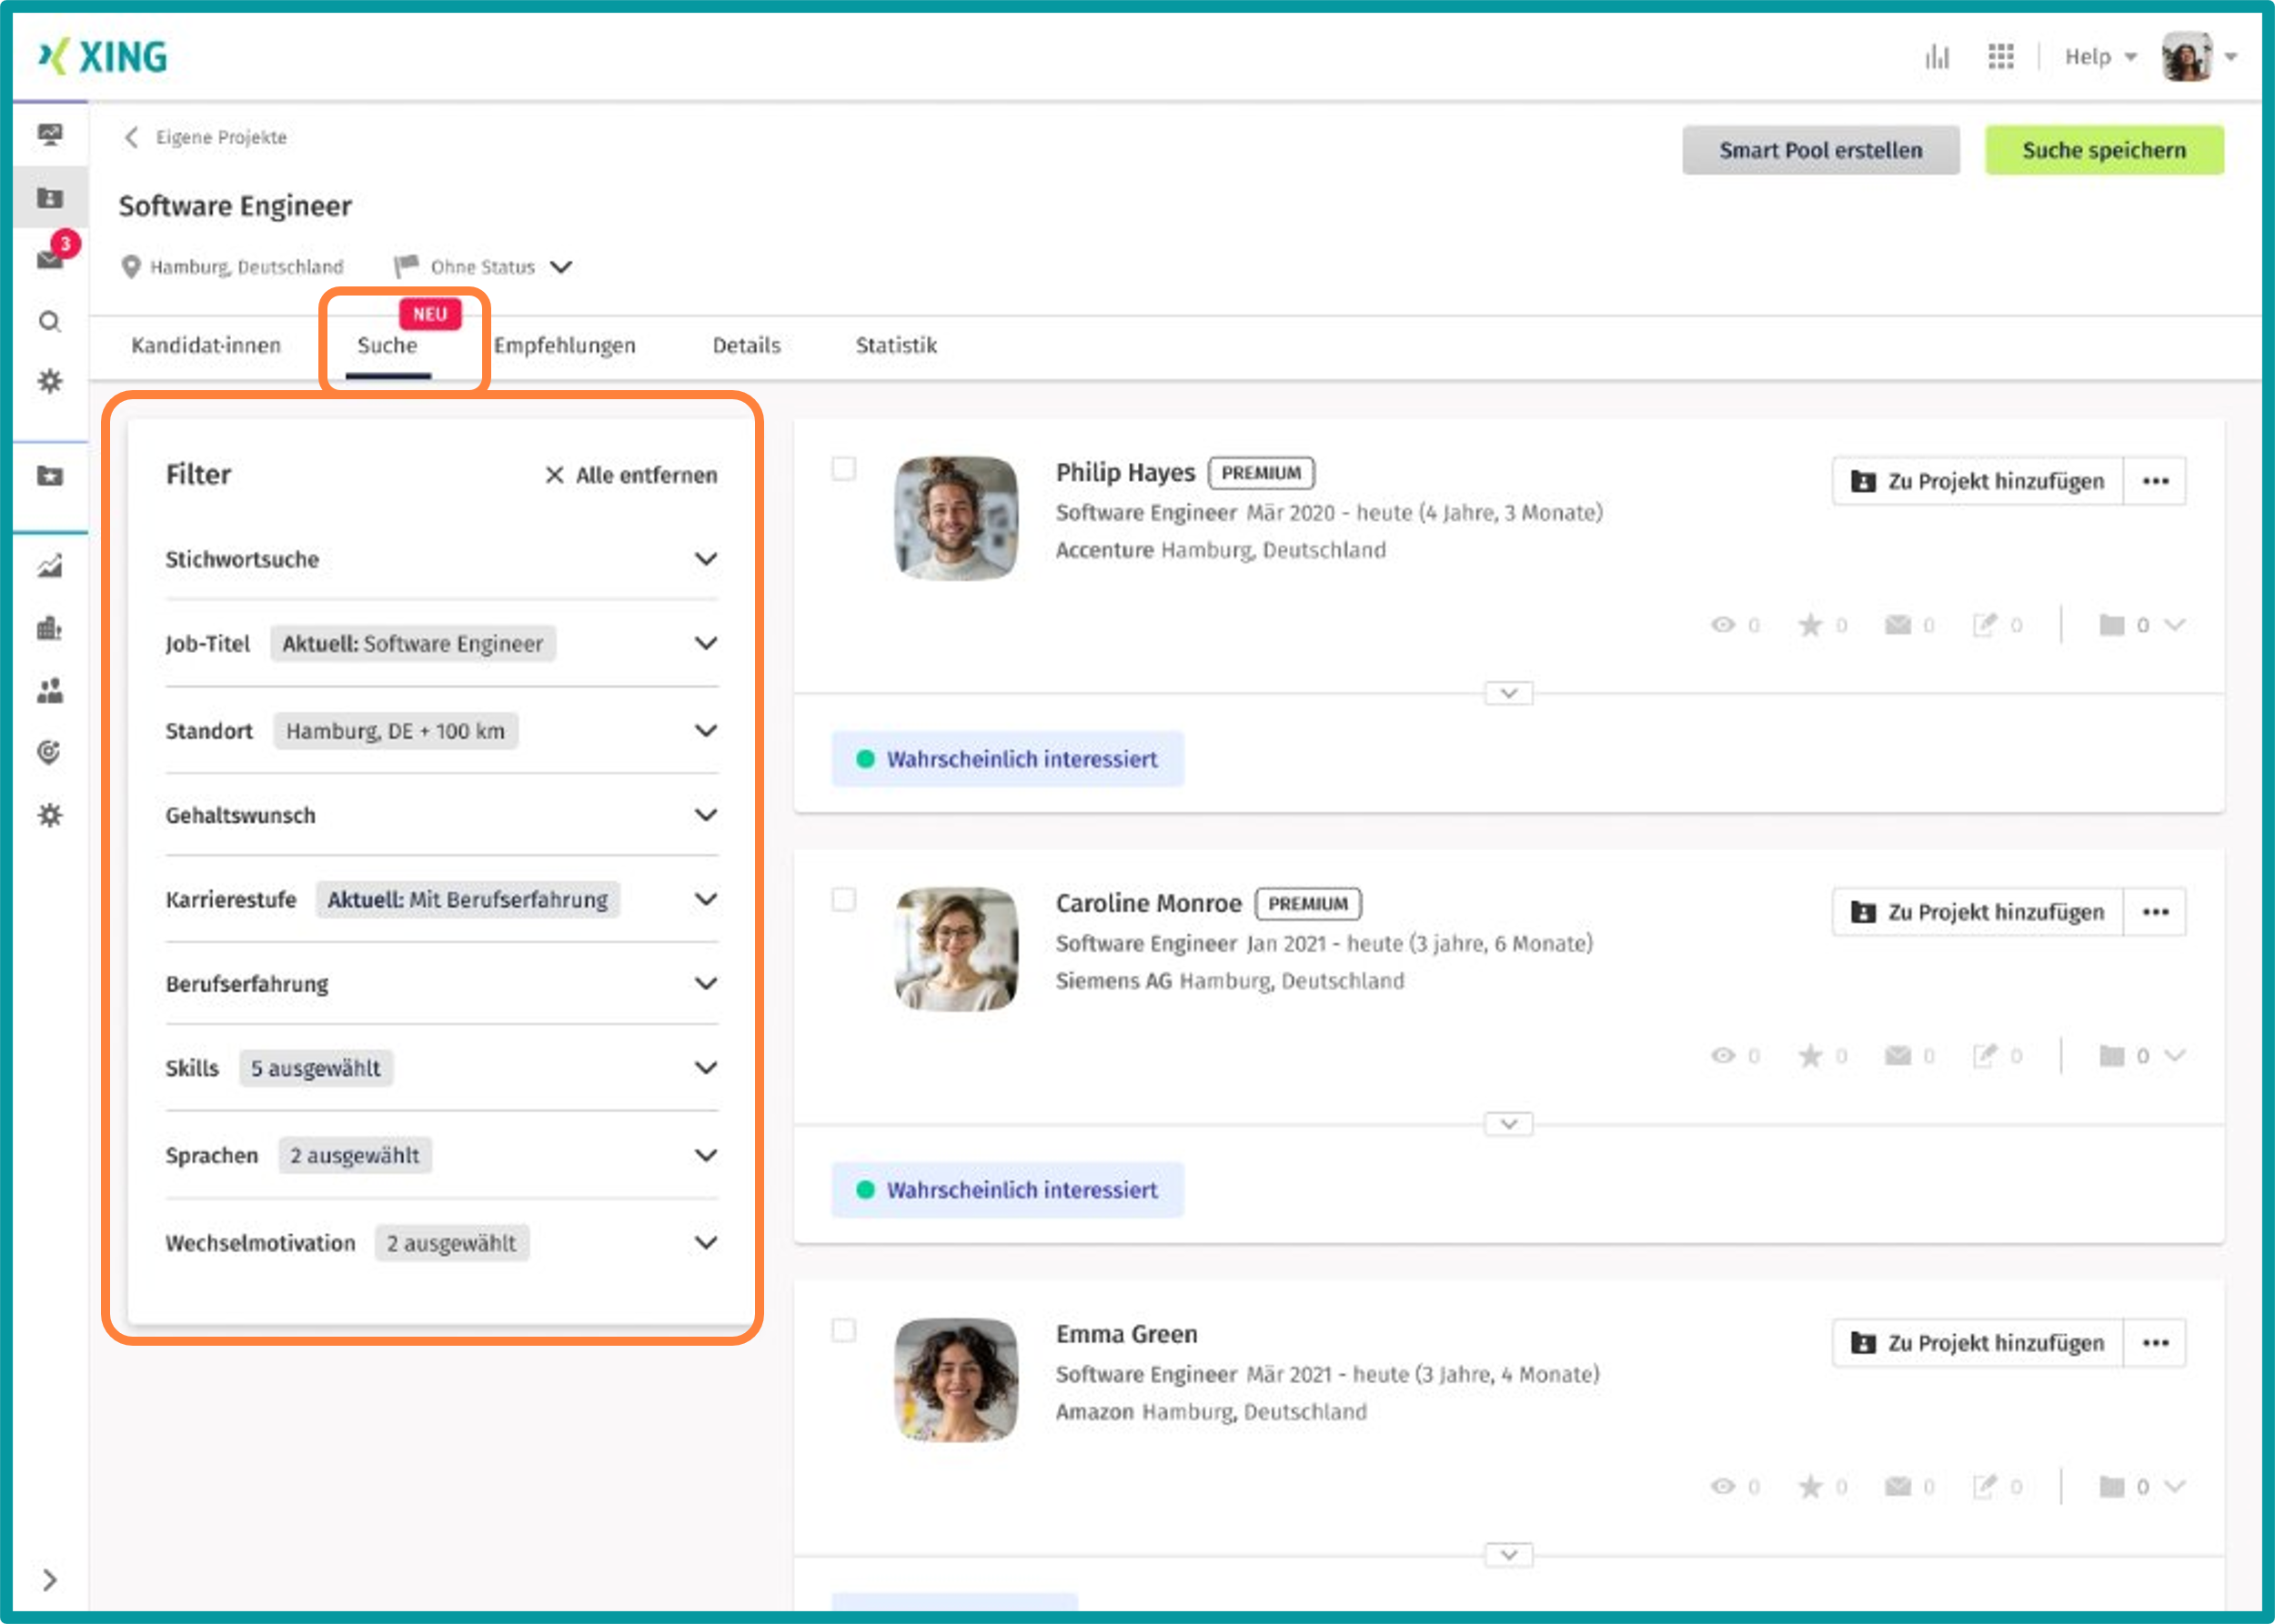The width and height of the screenshot is (2275, 1624).
Task: Click the magnifier search icon in sidebar
Action: click(50, 322)
